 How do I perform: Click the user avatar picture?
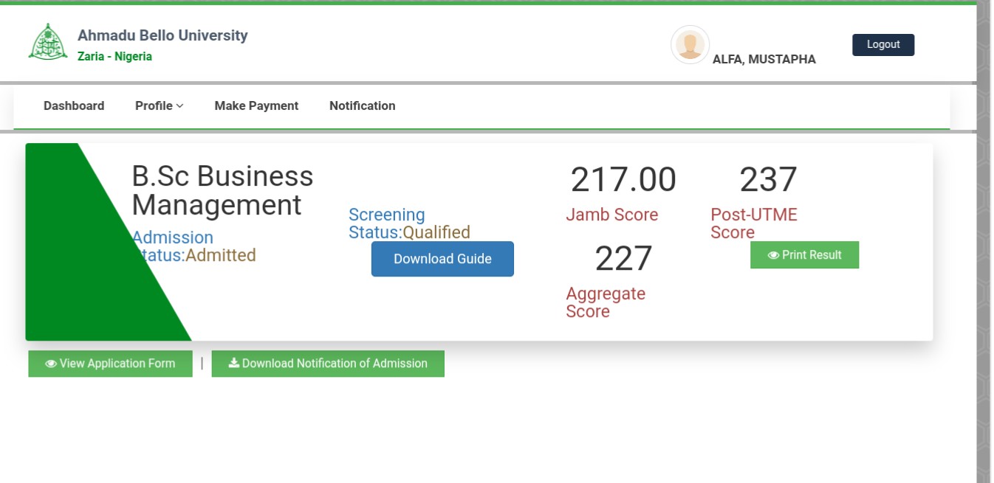[690, 45]
